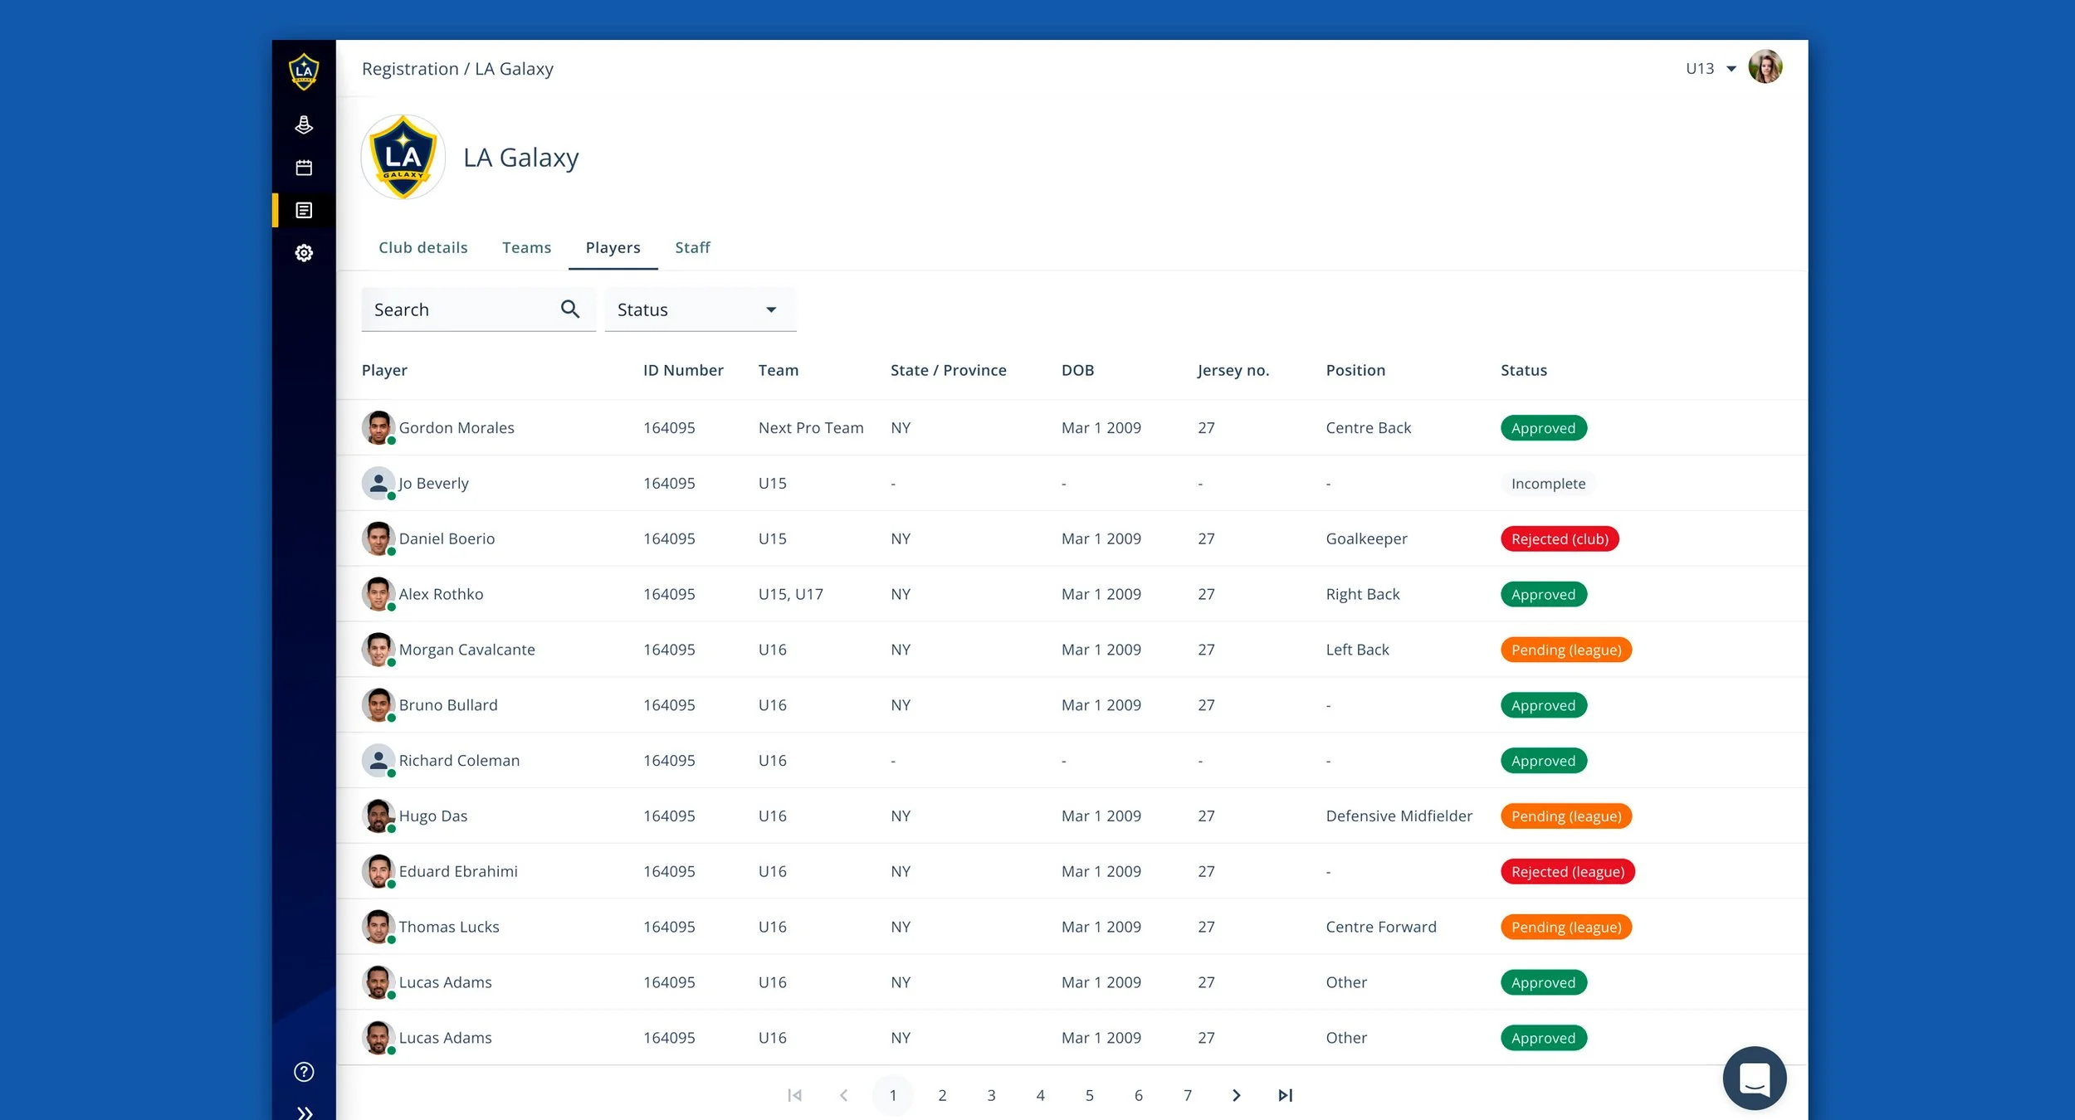
Task: Open the chat widget bubble
Action: point(1754,1078)
